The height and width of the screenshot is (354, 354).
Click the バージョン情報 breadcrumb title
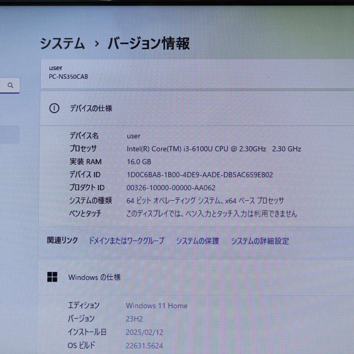[148, 44]
